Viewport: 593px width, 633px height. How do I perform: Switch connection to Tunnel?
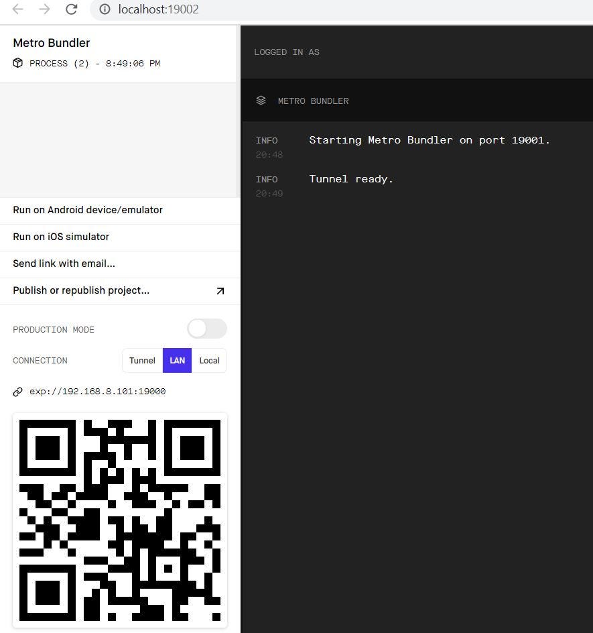(142, 360)
